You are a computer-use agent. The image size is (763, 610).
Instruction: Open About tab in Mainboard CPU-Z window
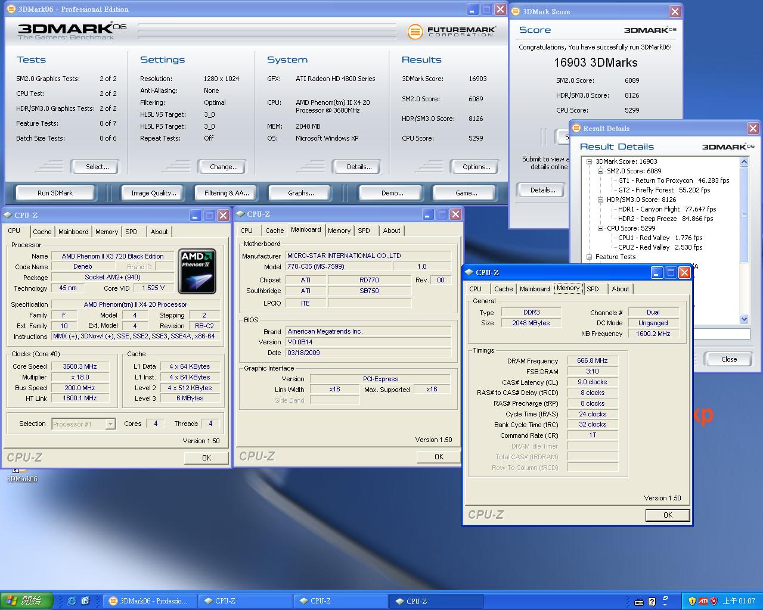392,231
